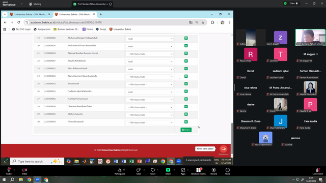Open NU-SSO Login bookmark

click(x=21, y=29)
